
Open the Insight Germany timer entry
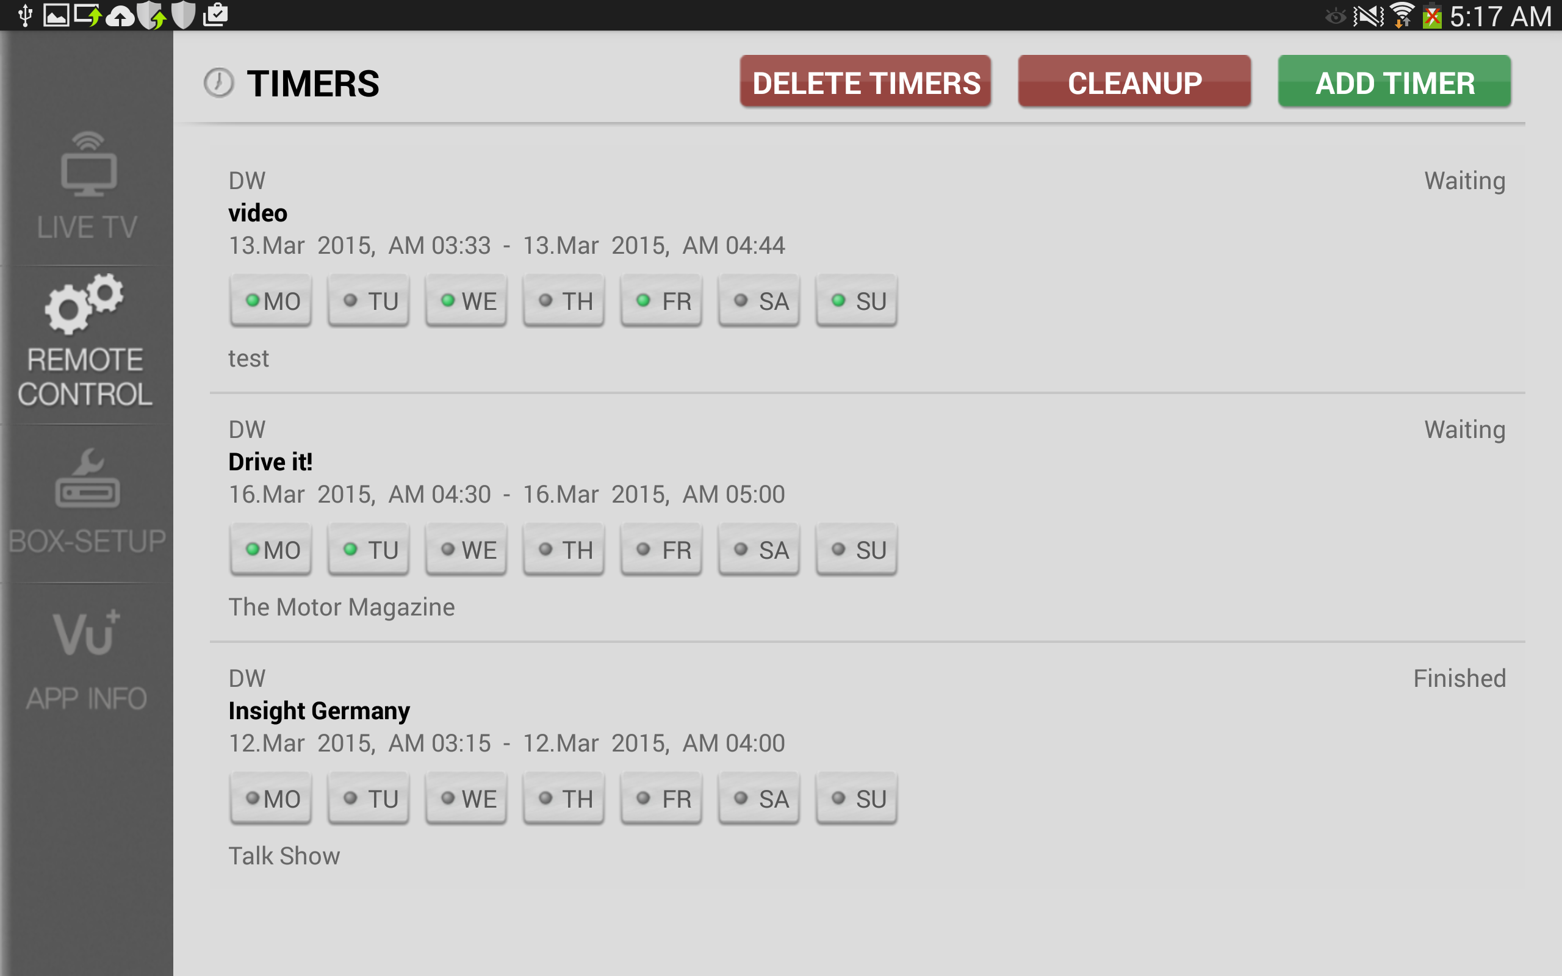[319, 711]
